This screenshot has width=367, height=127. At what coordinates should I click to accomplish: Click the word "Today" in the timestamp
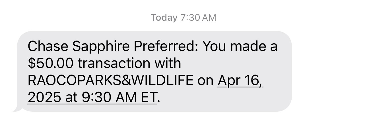coord(164,18)
